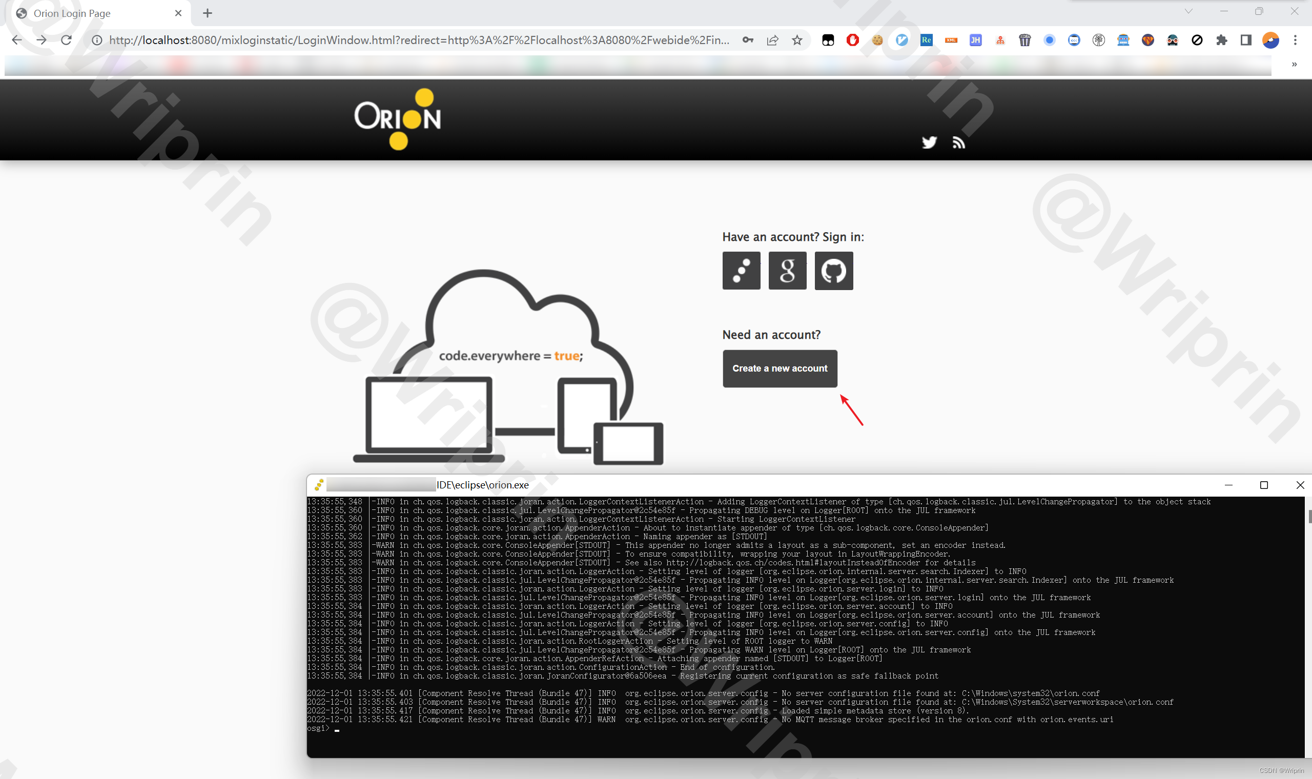Open the Twitter social link icon
1312x779 pixels.
click(929, 141)
